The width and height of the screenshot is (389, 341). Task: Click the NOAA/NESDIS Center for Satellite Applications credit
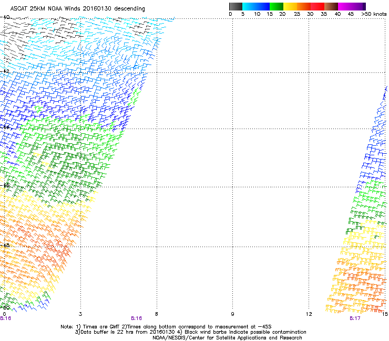(227, 338)
